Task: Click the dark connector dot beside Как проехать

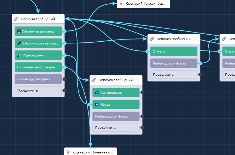Action: coord(142,92)
